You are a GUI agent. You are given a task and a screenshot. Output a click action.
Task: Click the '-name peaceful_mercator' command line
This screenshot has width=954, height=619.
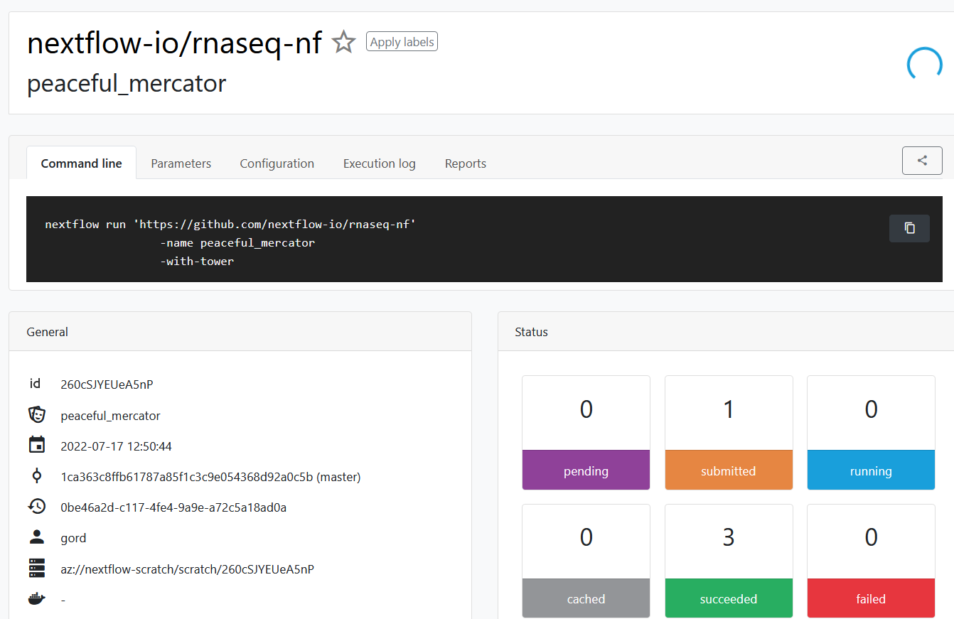[237, 242]
